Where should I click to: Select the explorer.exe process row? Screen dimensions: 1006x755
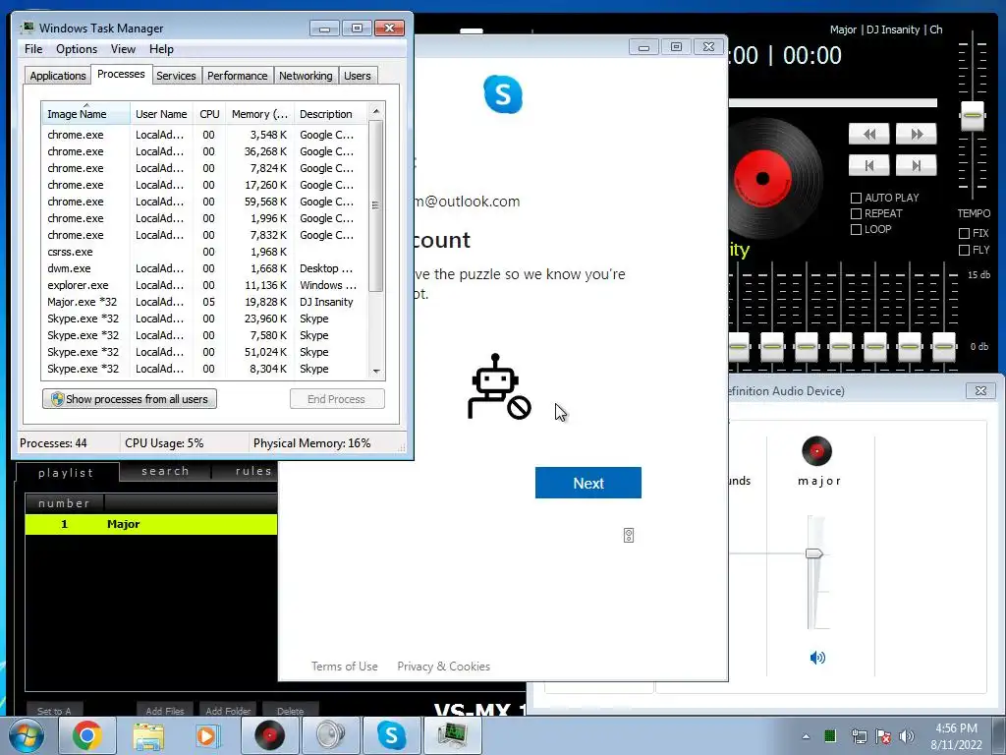point(204,285)
